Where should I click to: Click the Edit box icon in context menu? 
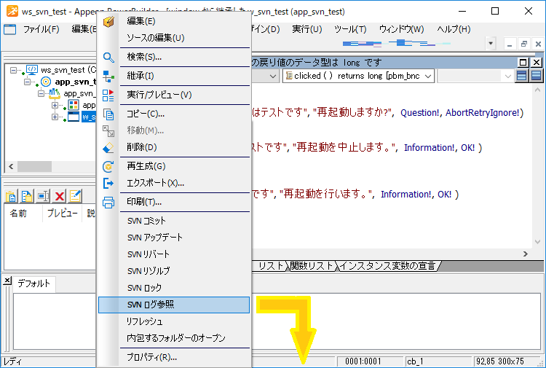[108, 22]
